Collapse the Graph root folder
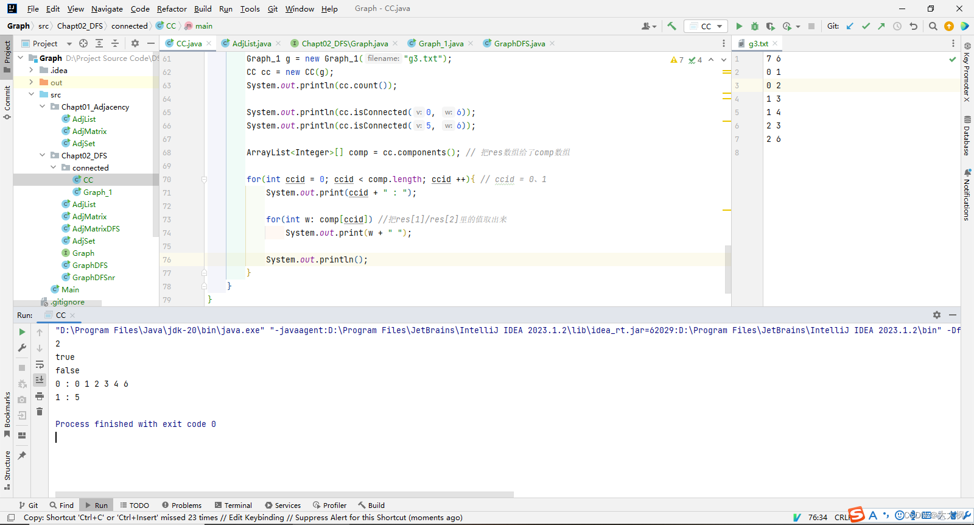Image resolution: width=974 pixels, height=525 pixels. (x=21, y=58)
